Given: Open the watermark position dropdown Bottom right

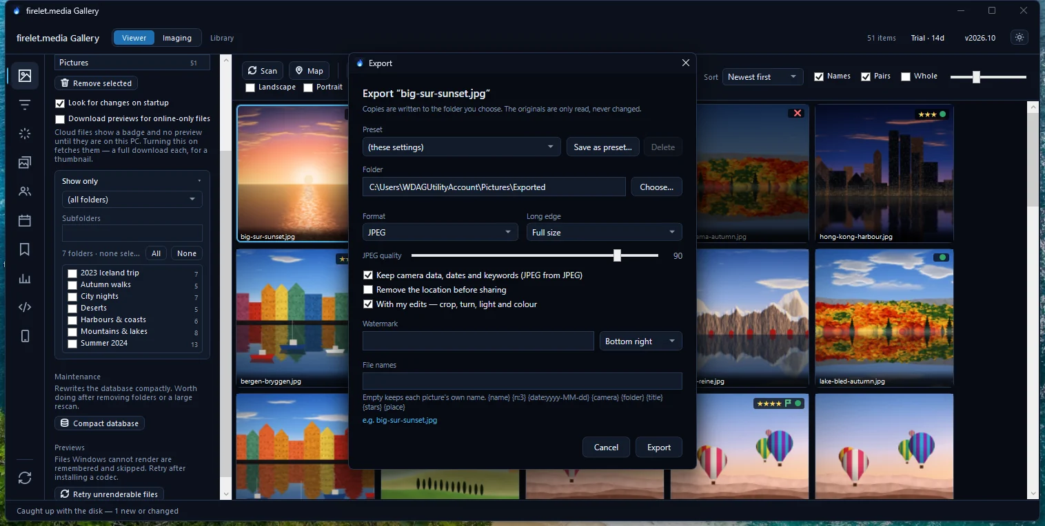Looking at the screenshot, I should [x=641, y=341].
